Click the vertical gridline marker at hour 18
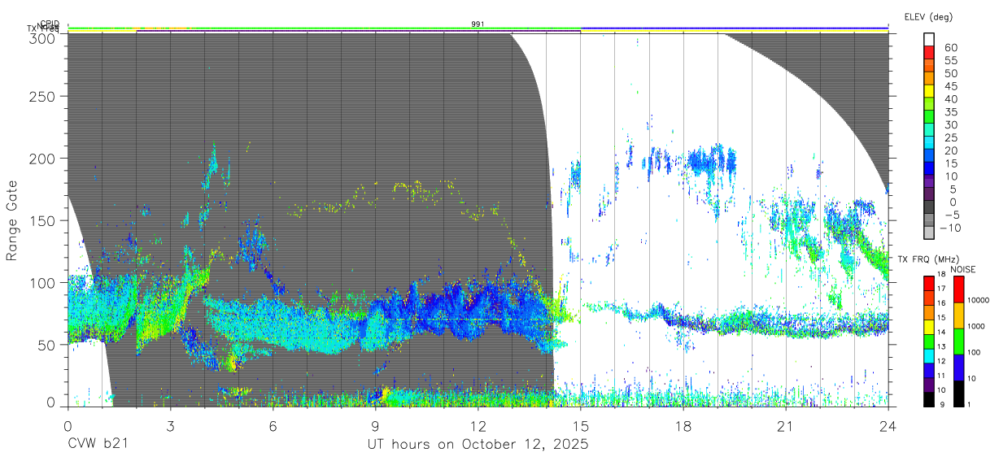The height and width of the screenshot is (461, 999). click(683, 220)
